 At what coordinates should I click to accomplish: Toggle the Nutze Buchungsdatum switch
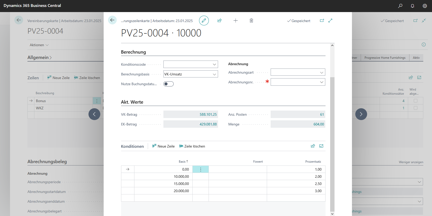169,84
